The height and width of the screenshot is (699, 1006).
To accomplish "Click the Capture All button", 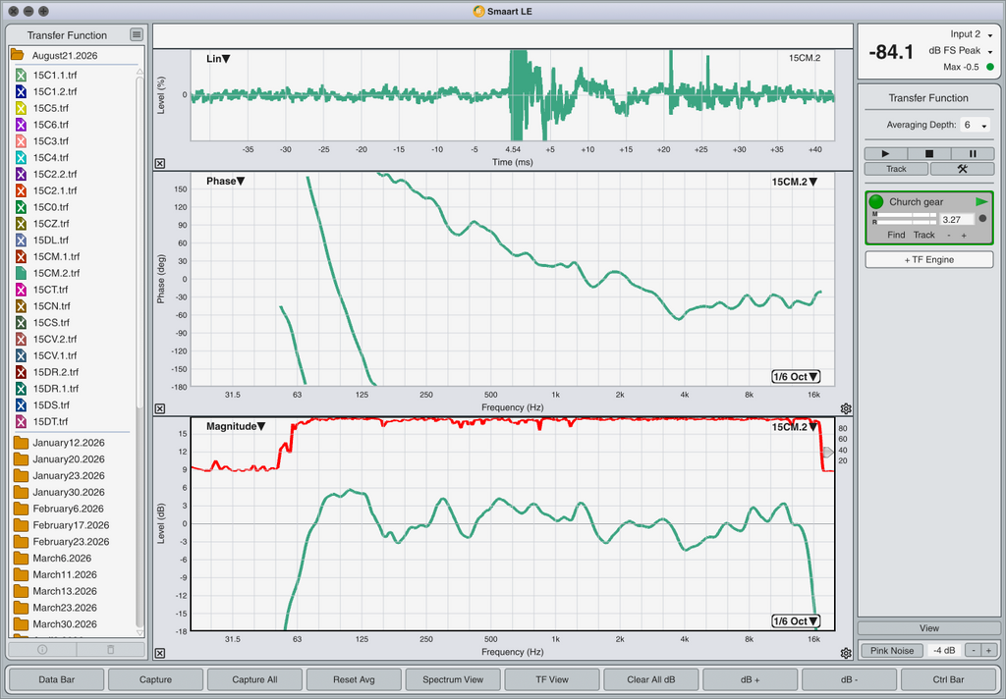I will tap(254, 679).
